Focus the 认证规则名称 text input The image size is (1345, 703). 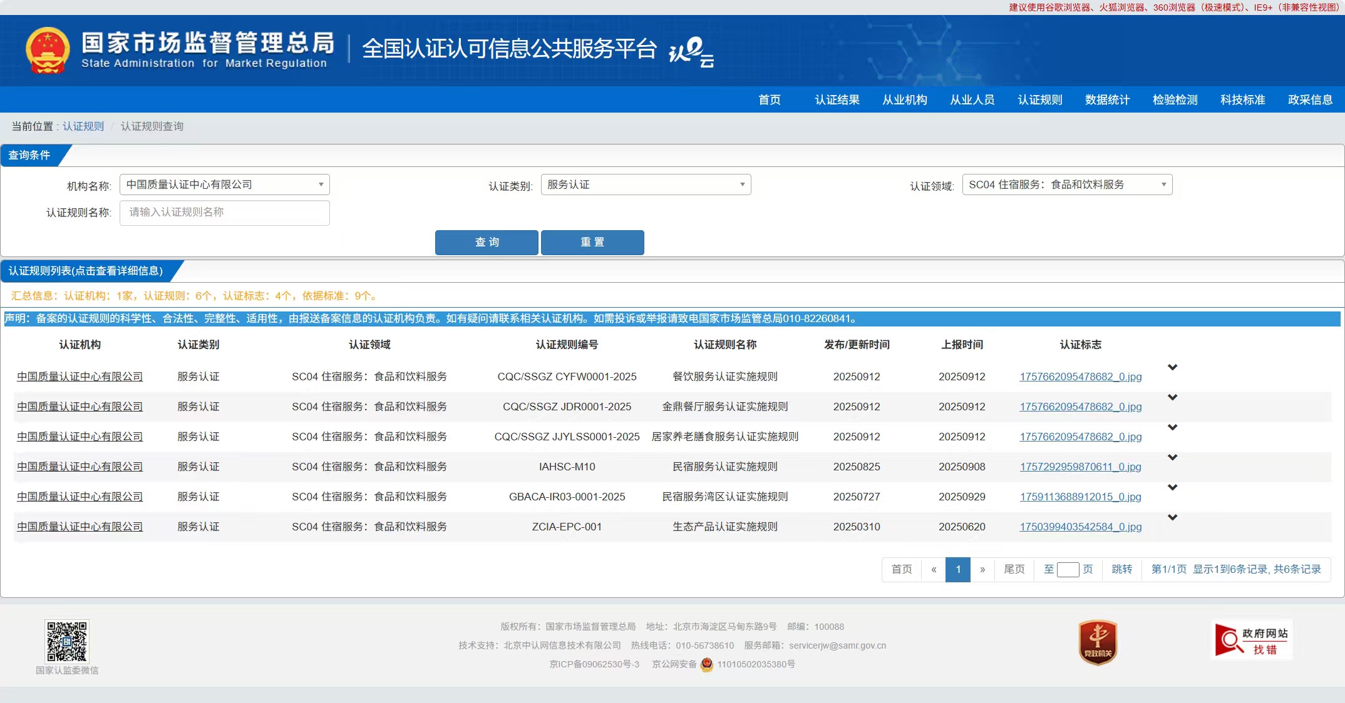tap(224, 213)
